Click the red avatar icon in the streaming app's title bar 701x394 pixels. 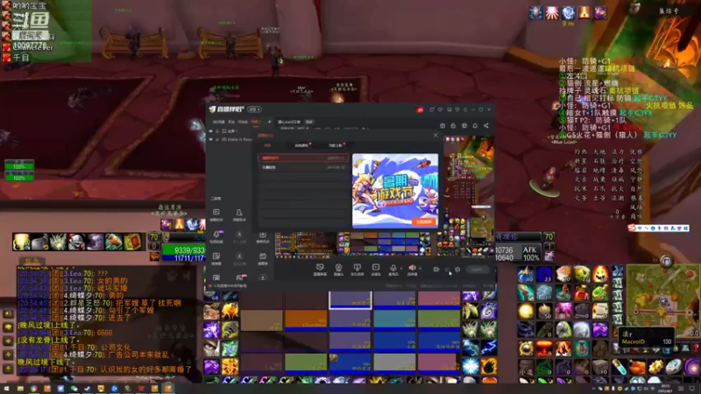420,109
